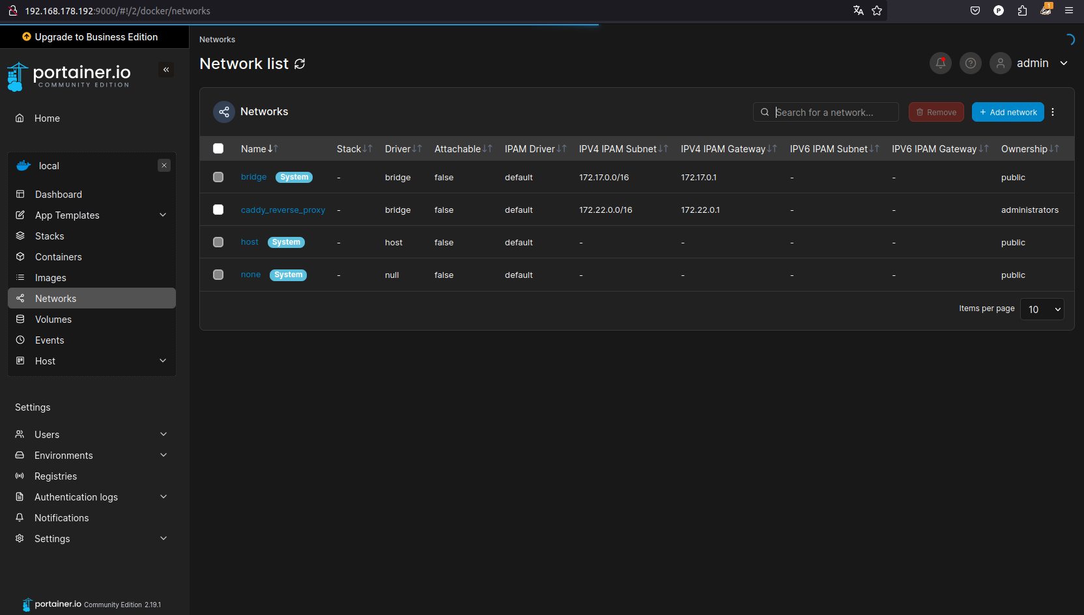Viewport: 1084px width, 615px height.
Task: Open the caddy_reverse_proxy network link
Action: (283, 210)
